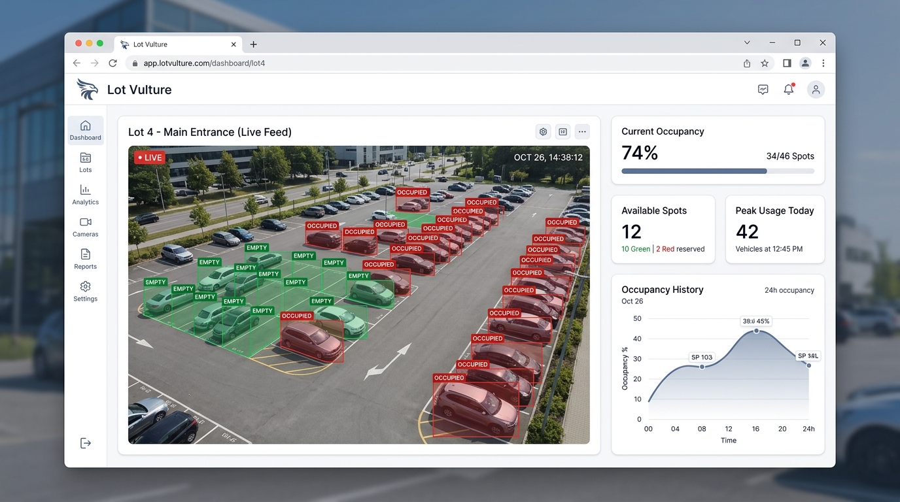Open a new browser tab
The width and height of the screenshot is (900, 502).
254,44
